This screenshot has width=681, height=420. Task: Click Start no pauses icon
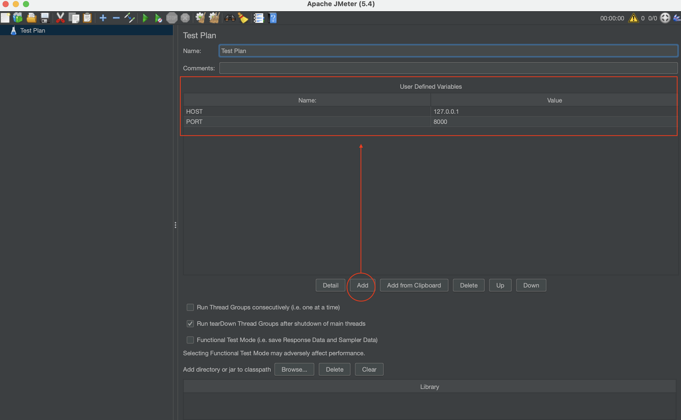159,18
